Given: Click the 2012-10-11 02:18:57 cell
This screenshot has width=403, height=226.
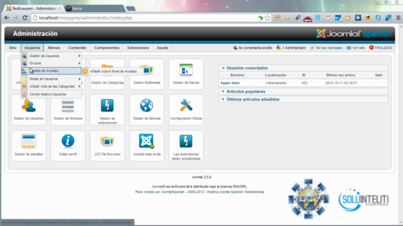Looking at the screenshot, I should pos(341,83).
